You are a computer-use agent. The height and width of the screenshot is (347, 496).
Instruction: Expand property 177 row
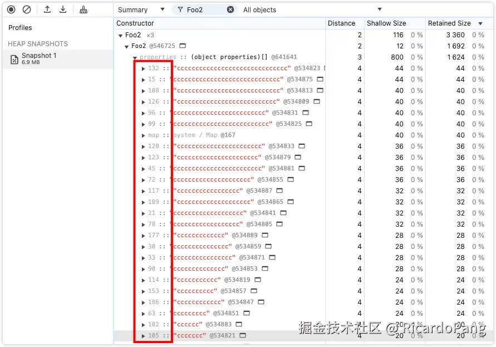click(143, 236)
